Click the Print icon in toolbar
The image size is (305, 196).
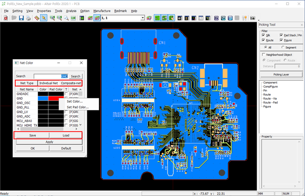tap(29, 18)
